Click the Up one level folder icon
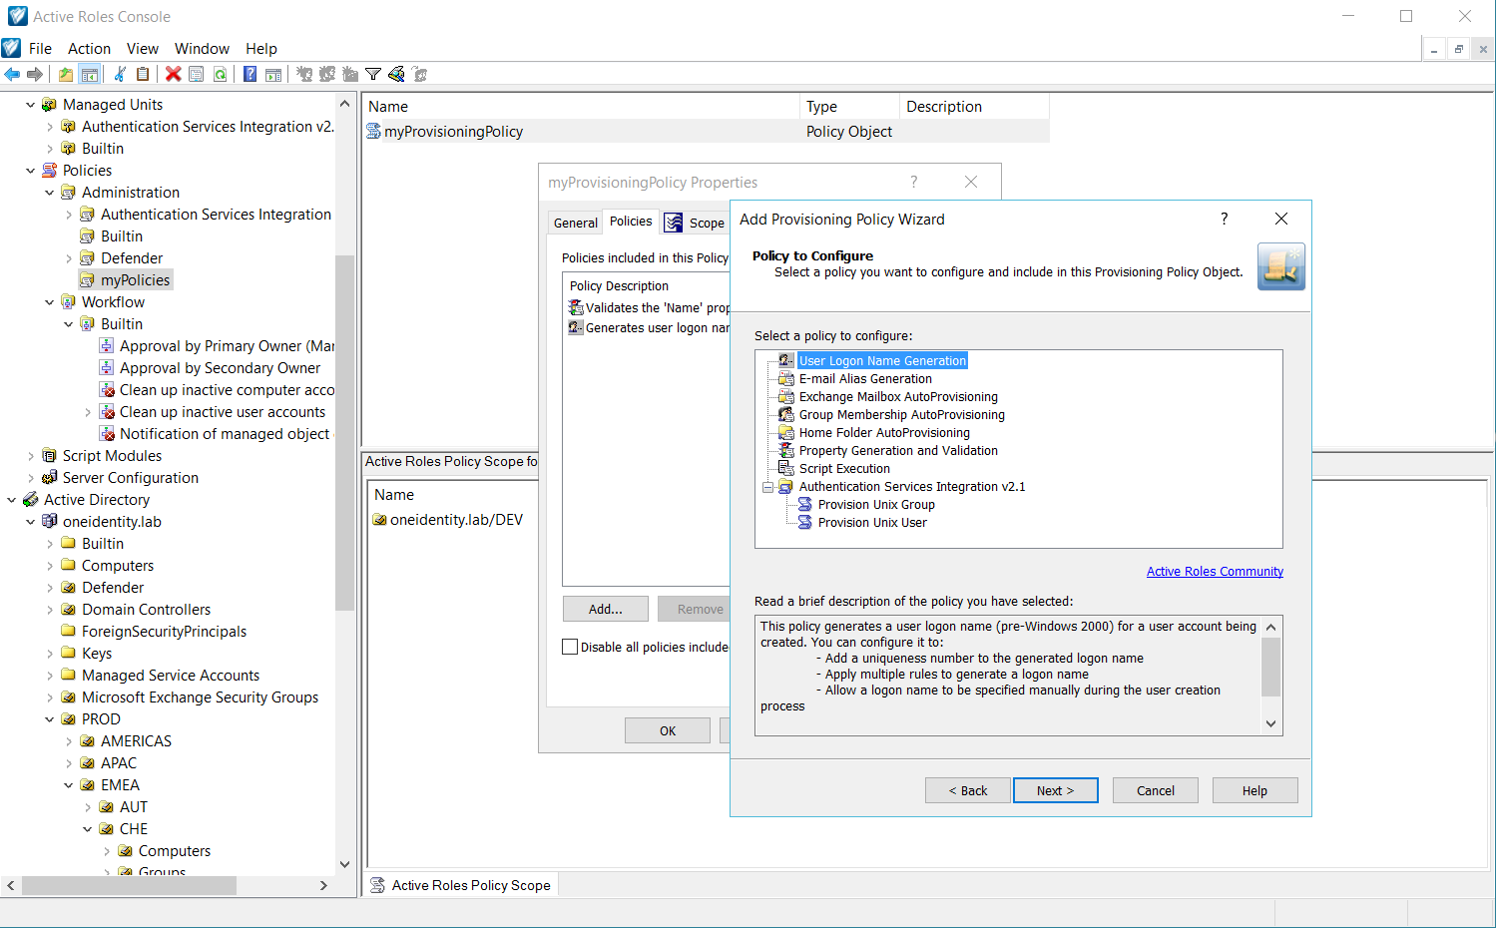1496x928 pixels. coord(66,74)
